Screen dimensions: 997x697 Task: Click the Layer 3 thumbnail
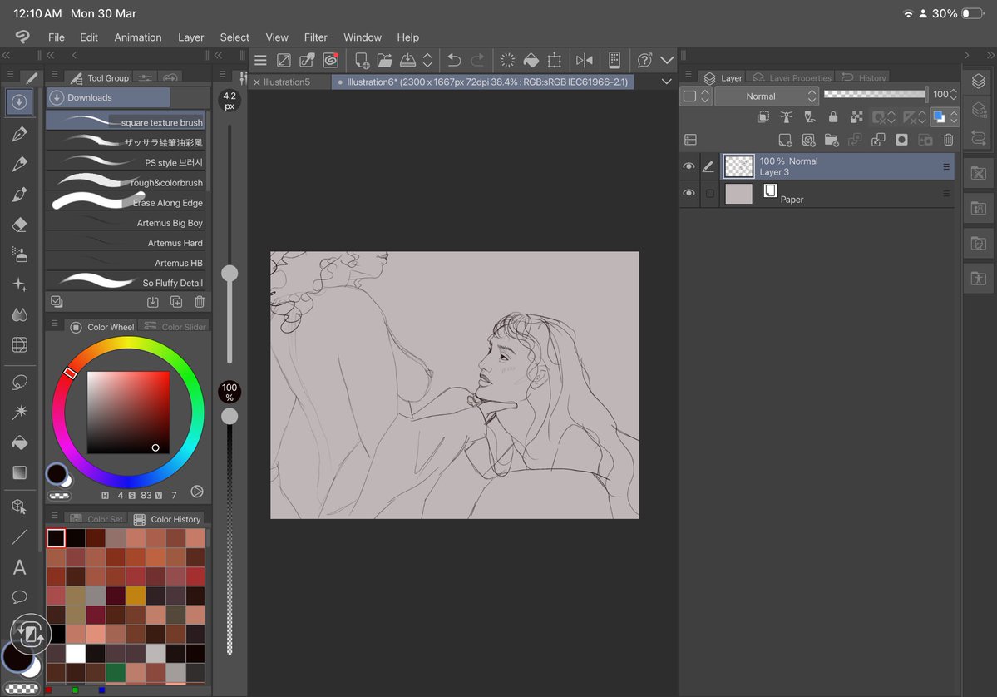point(739,166)
